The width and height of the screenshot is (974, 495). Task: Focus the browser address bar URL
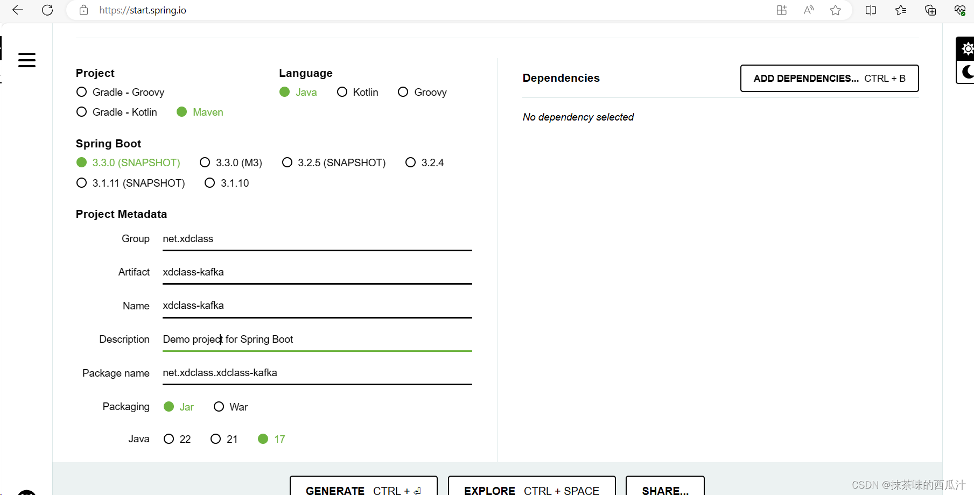(143, 10)
